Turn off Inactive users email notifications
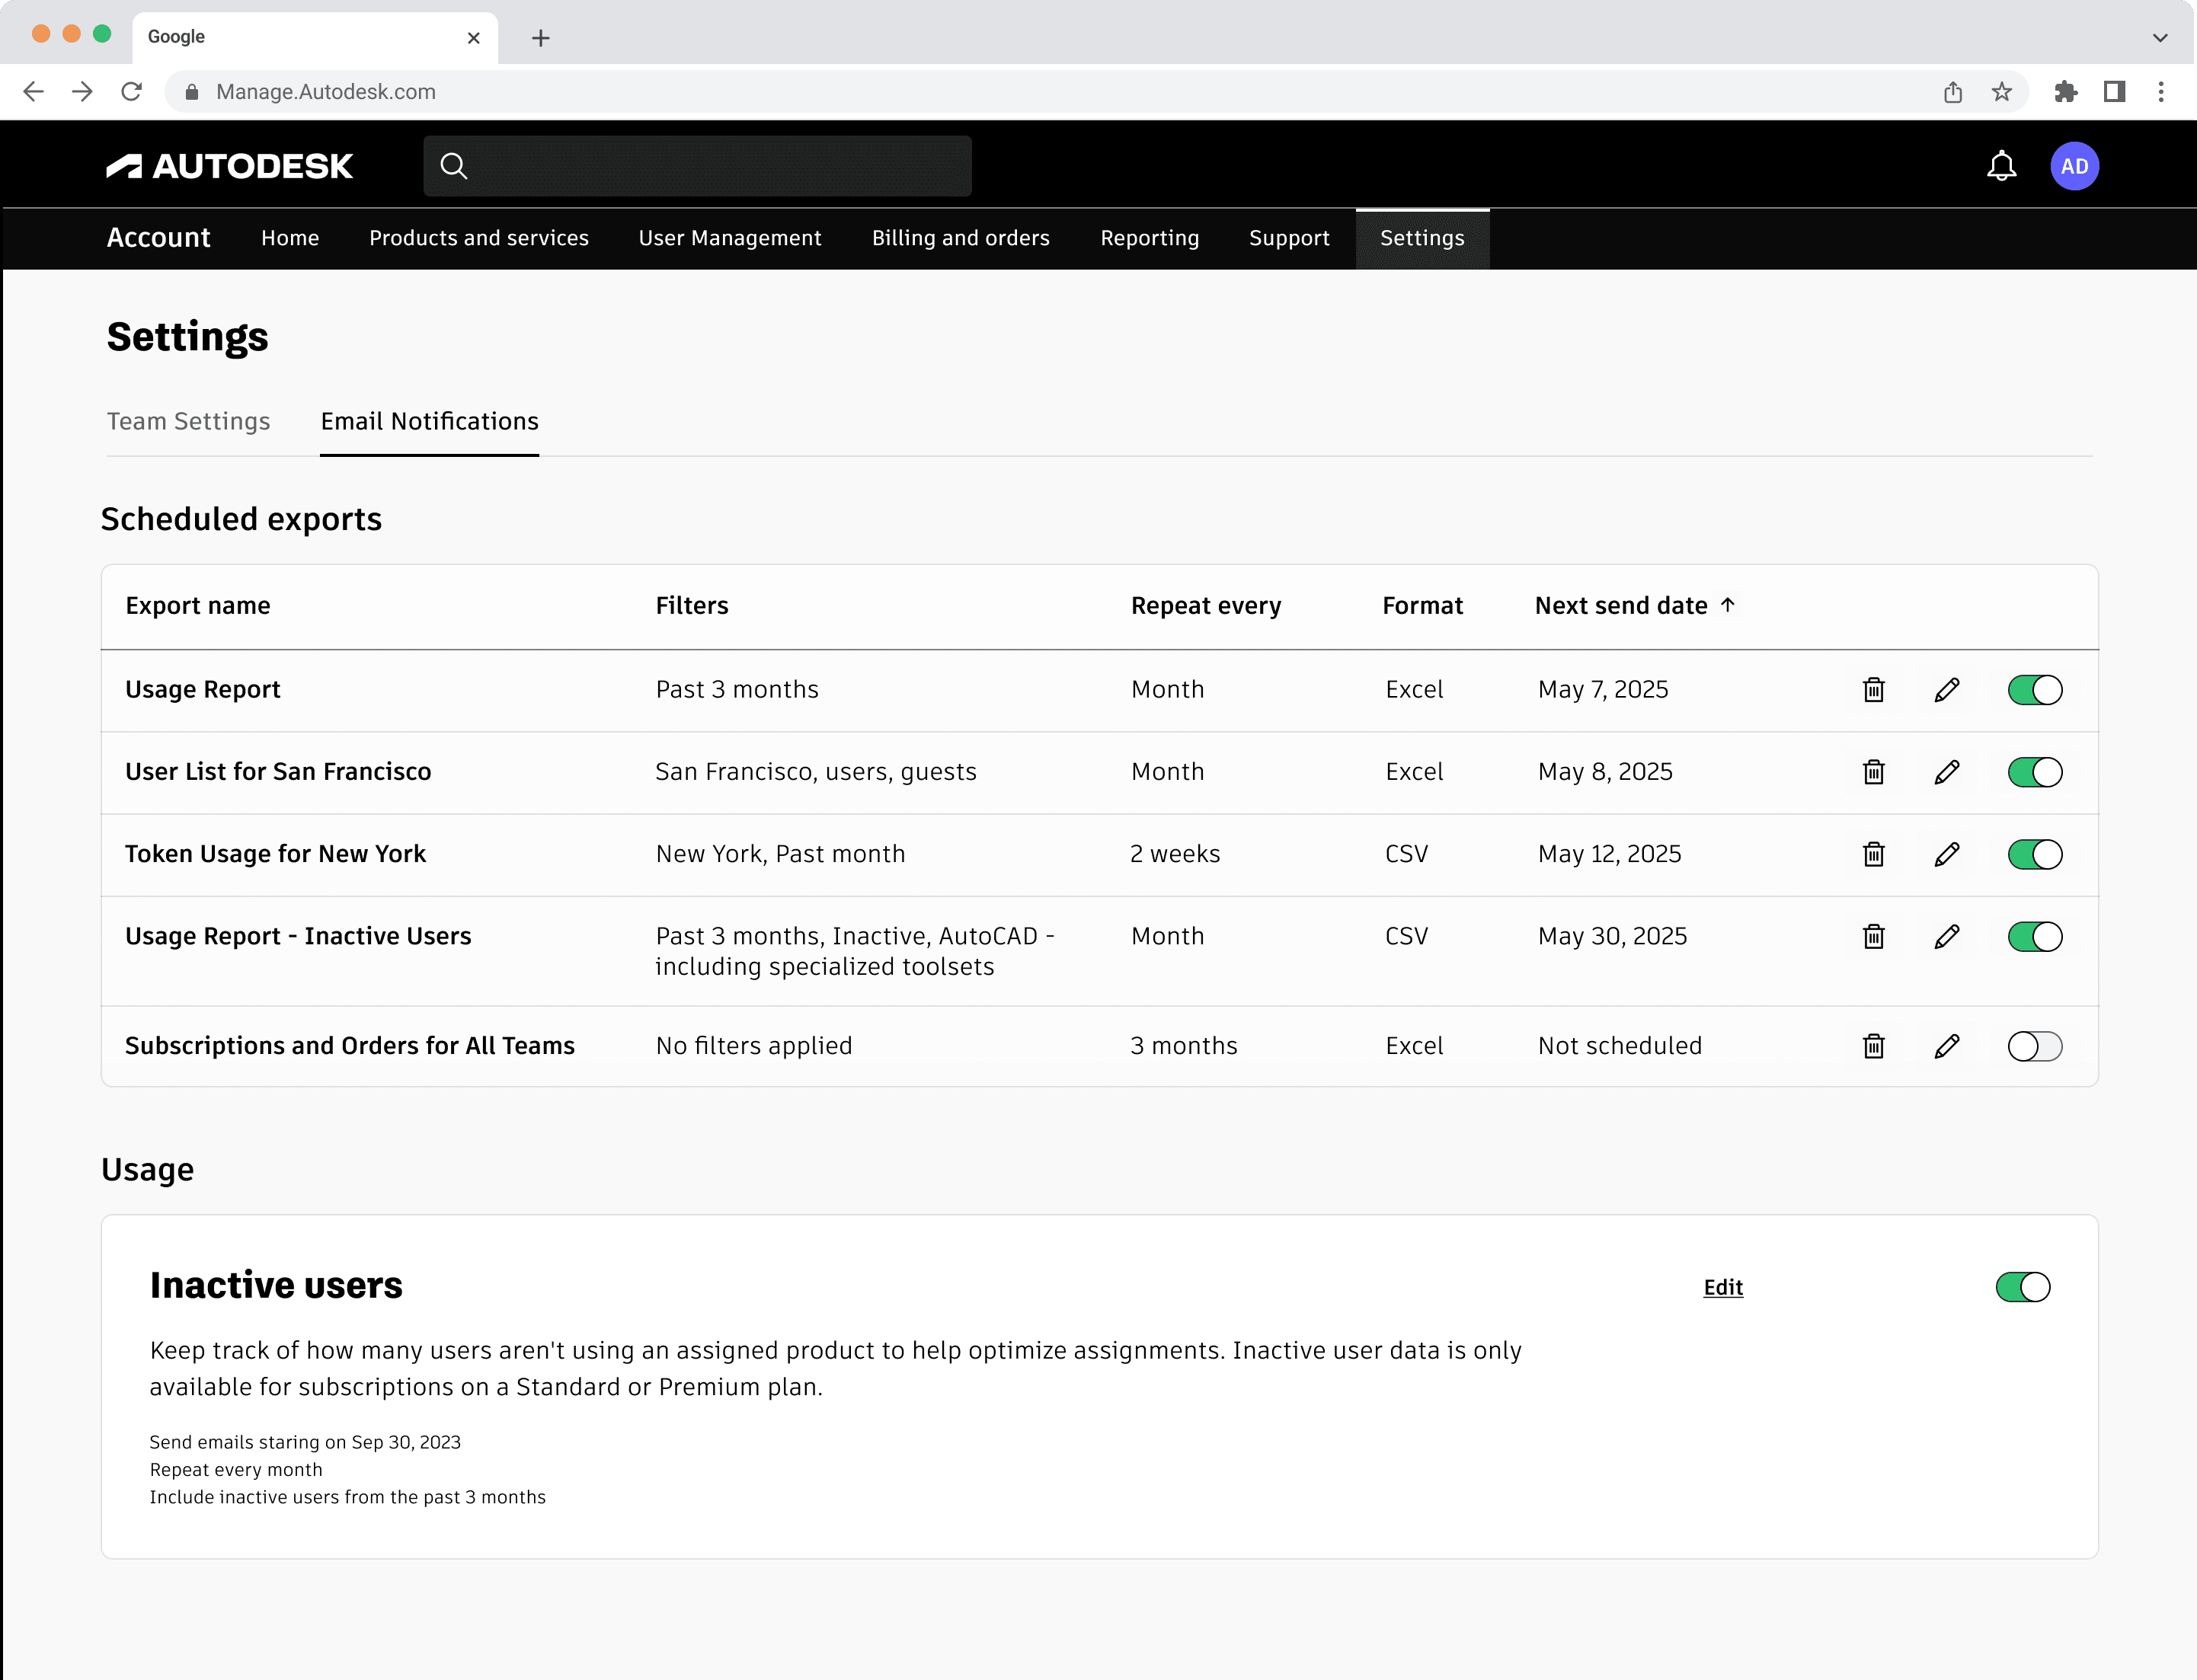 tap(2022, 1287)
